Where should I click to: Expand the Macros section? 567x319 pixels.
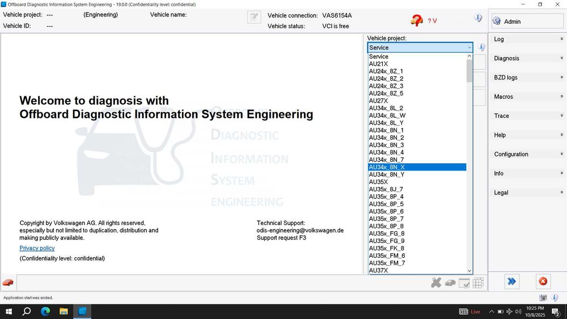527,96
